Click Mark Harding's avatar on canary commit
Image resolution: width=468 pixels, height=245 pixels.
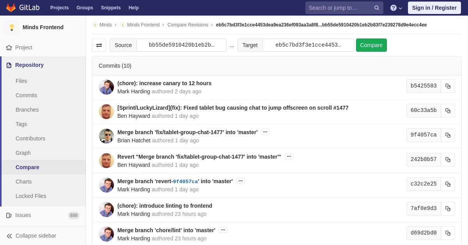pos(106,87)
